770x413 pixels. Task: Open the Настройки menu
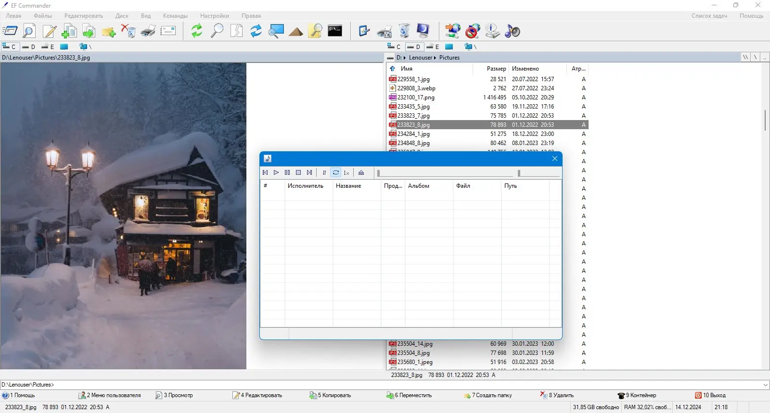coord(215,16)
